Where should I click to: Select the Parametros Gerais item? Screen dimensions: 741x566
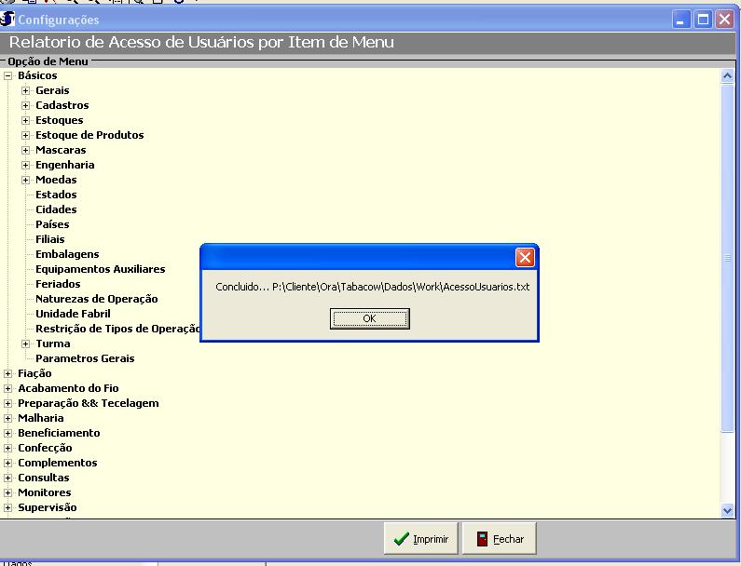85,358
